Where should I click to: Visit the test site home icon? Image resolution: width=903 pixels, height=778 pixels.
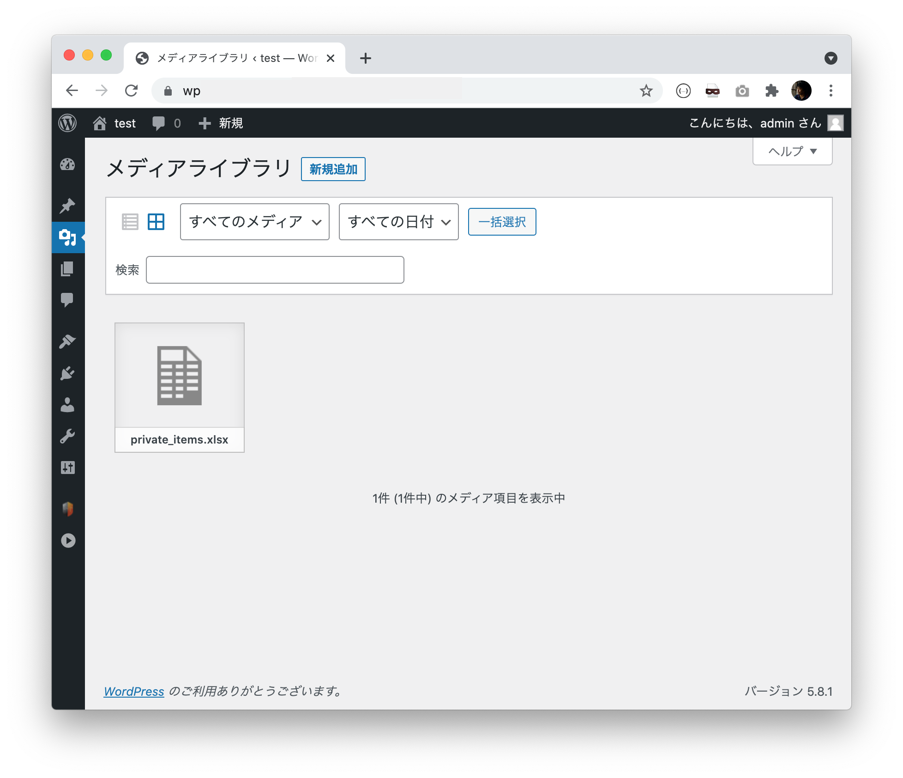(100, 123)
